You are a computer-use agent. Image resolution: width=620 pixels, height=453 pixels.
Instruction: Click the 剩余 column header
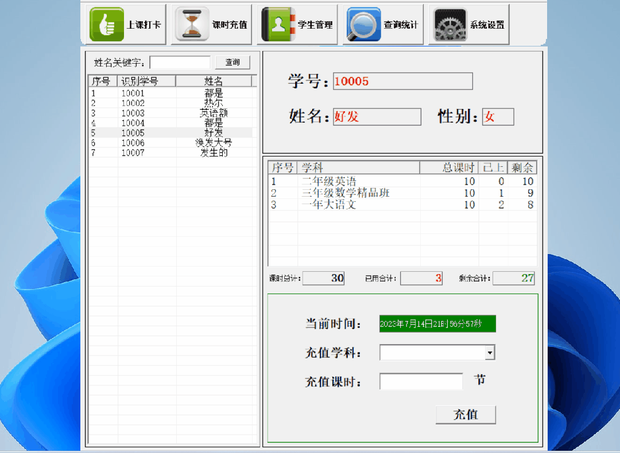[x=522, y=167]
